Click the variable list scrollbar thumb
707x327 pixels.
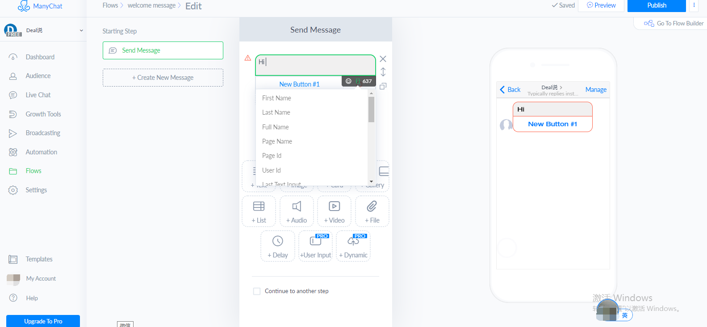371,109
